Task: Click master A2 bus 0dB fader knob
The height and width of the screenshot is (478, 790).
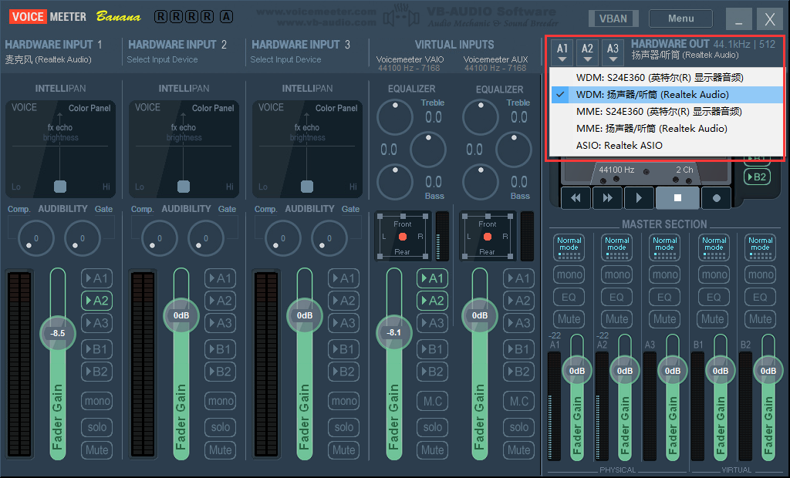Action: [x=625, y=371]
